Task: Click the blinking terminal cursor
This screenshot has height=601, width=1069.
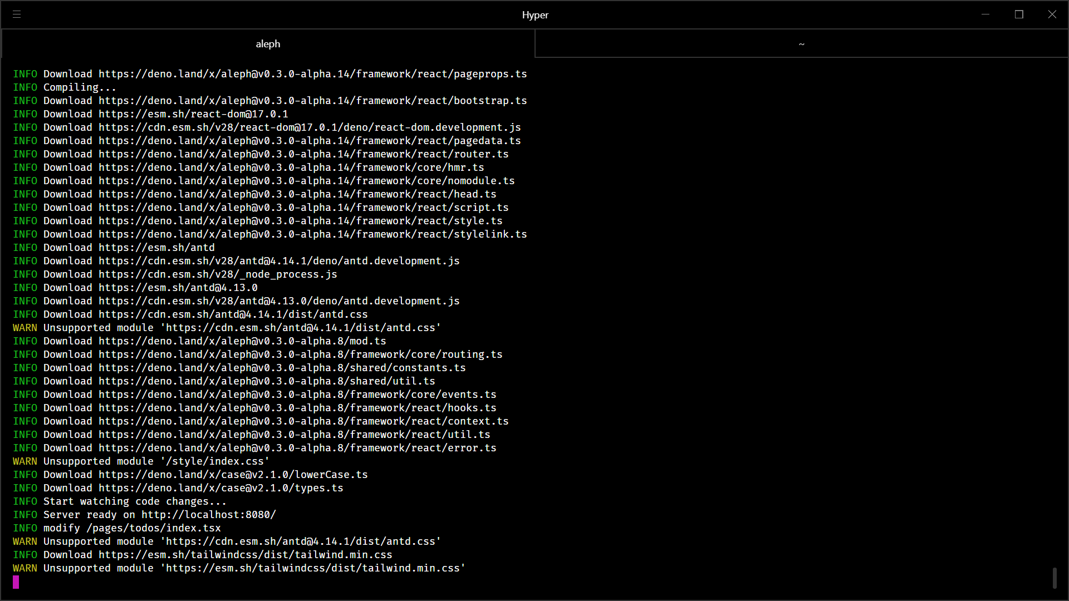Action: point(16,582)
